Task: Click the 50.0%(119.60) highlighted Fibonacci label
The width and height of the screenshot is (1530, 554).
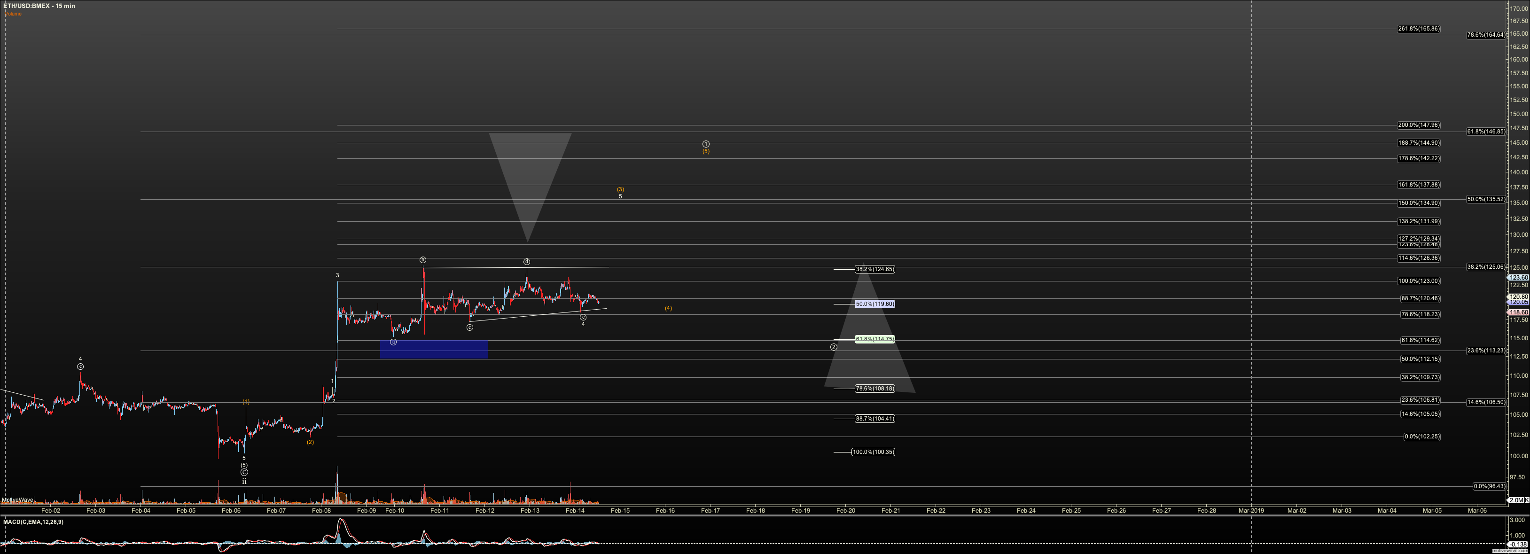Action: coord(874,304)
